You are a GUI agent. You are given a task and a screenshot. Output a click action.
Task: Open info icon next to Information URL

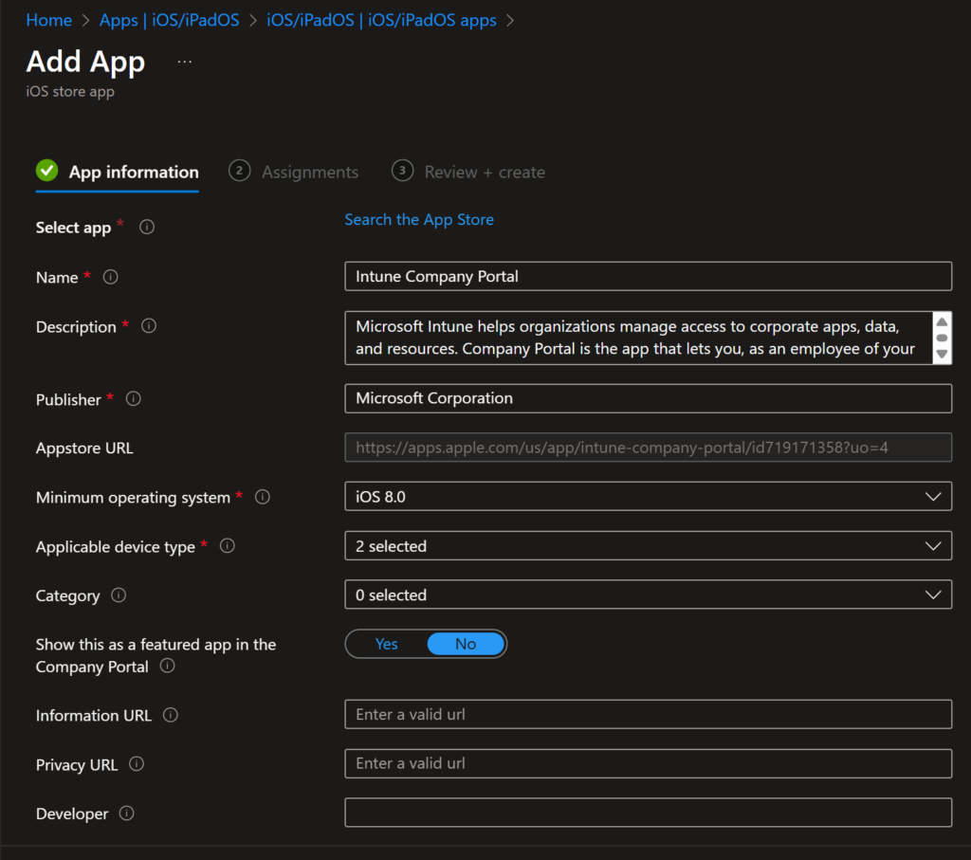click(x=171, y=715)
